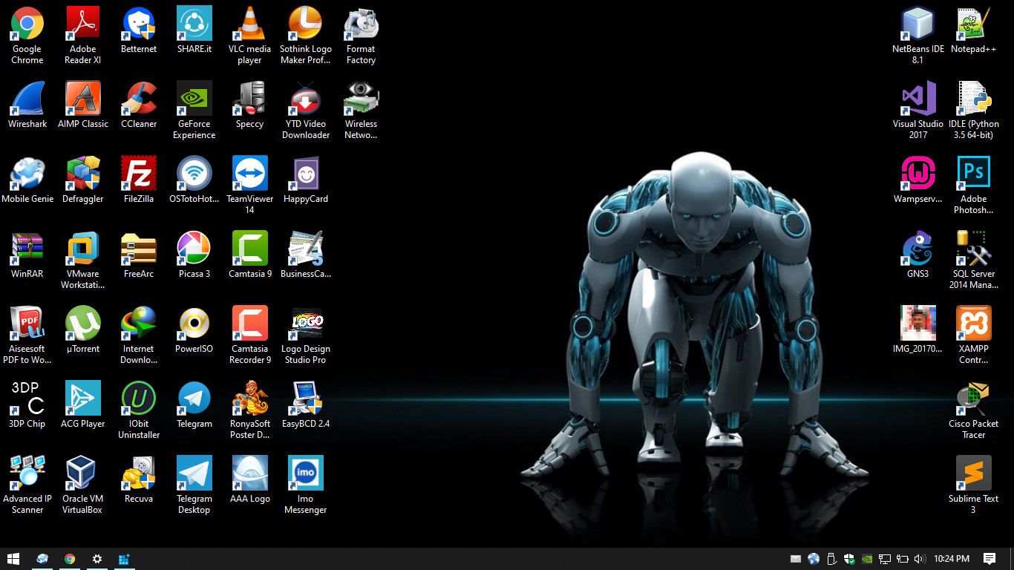
Task: Click the Adobe Photoshop shortcut
Action: point(974,174)
